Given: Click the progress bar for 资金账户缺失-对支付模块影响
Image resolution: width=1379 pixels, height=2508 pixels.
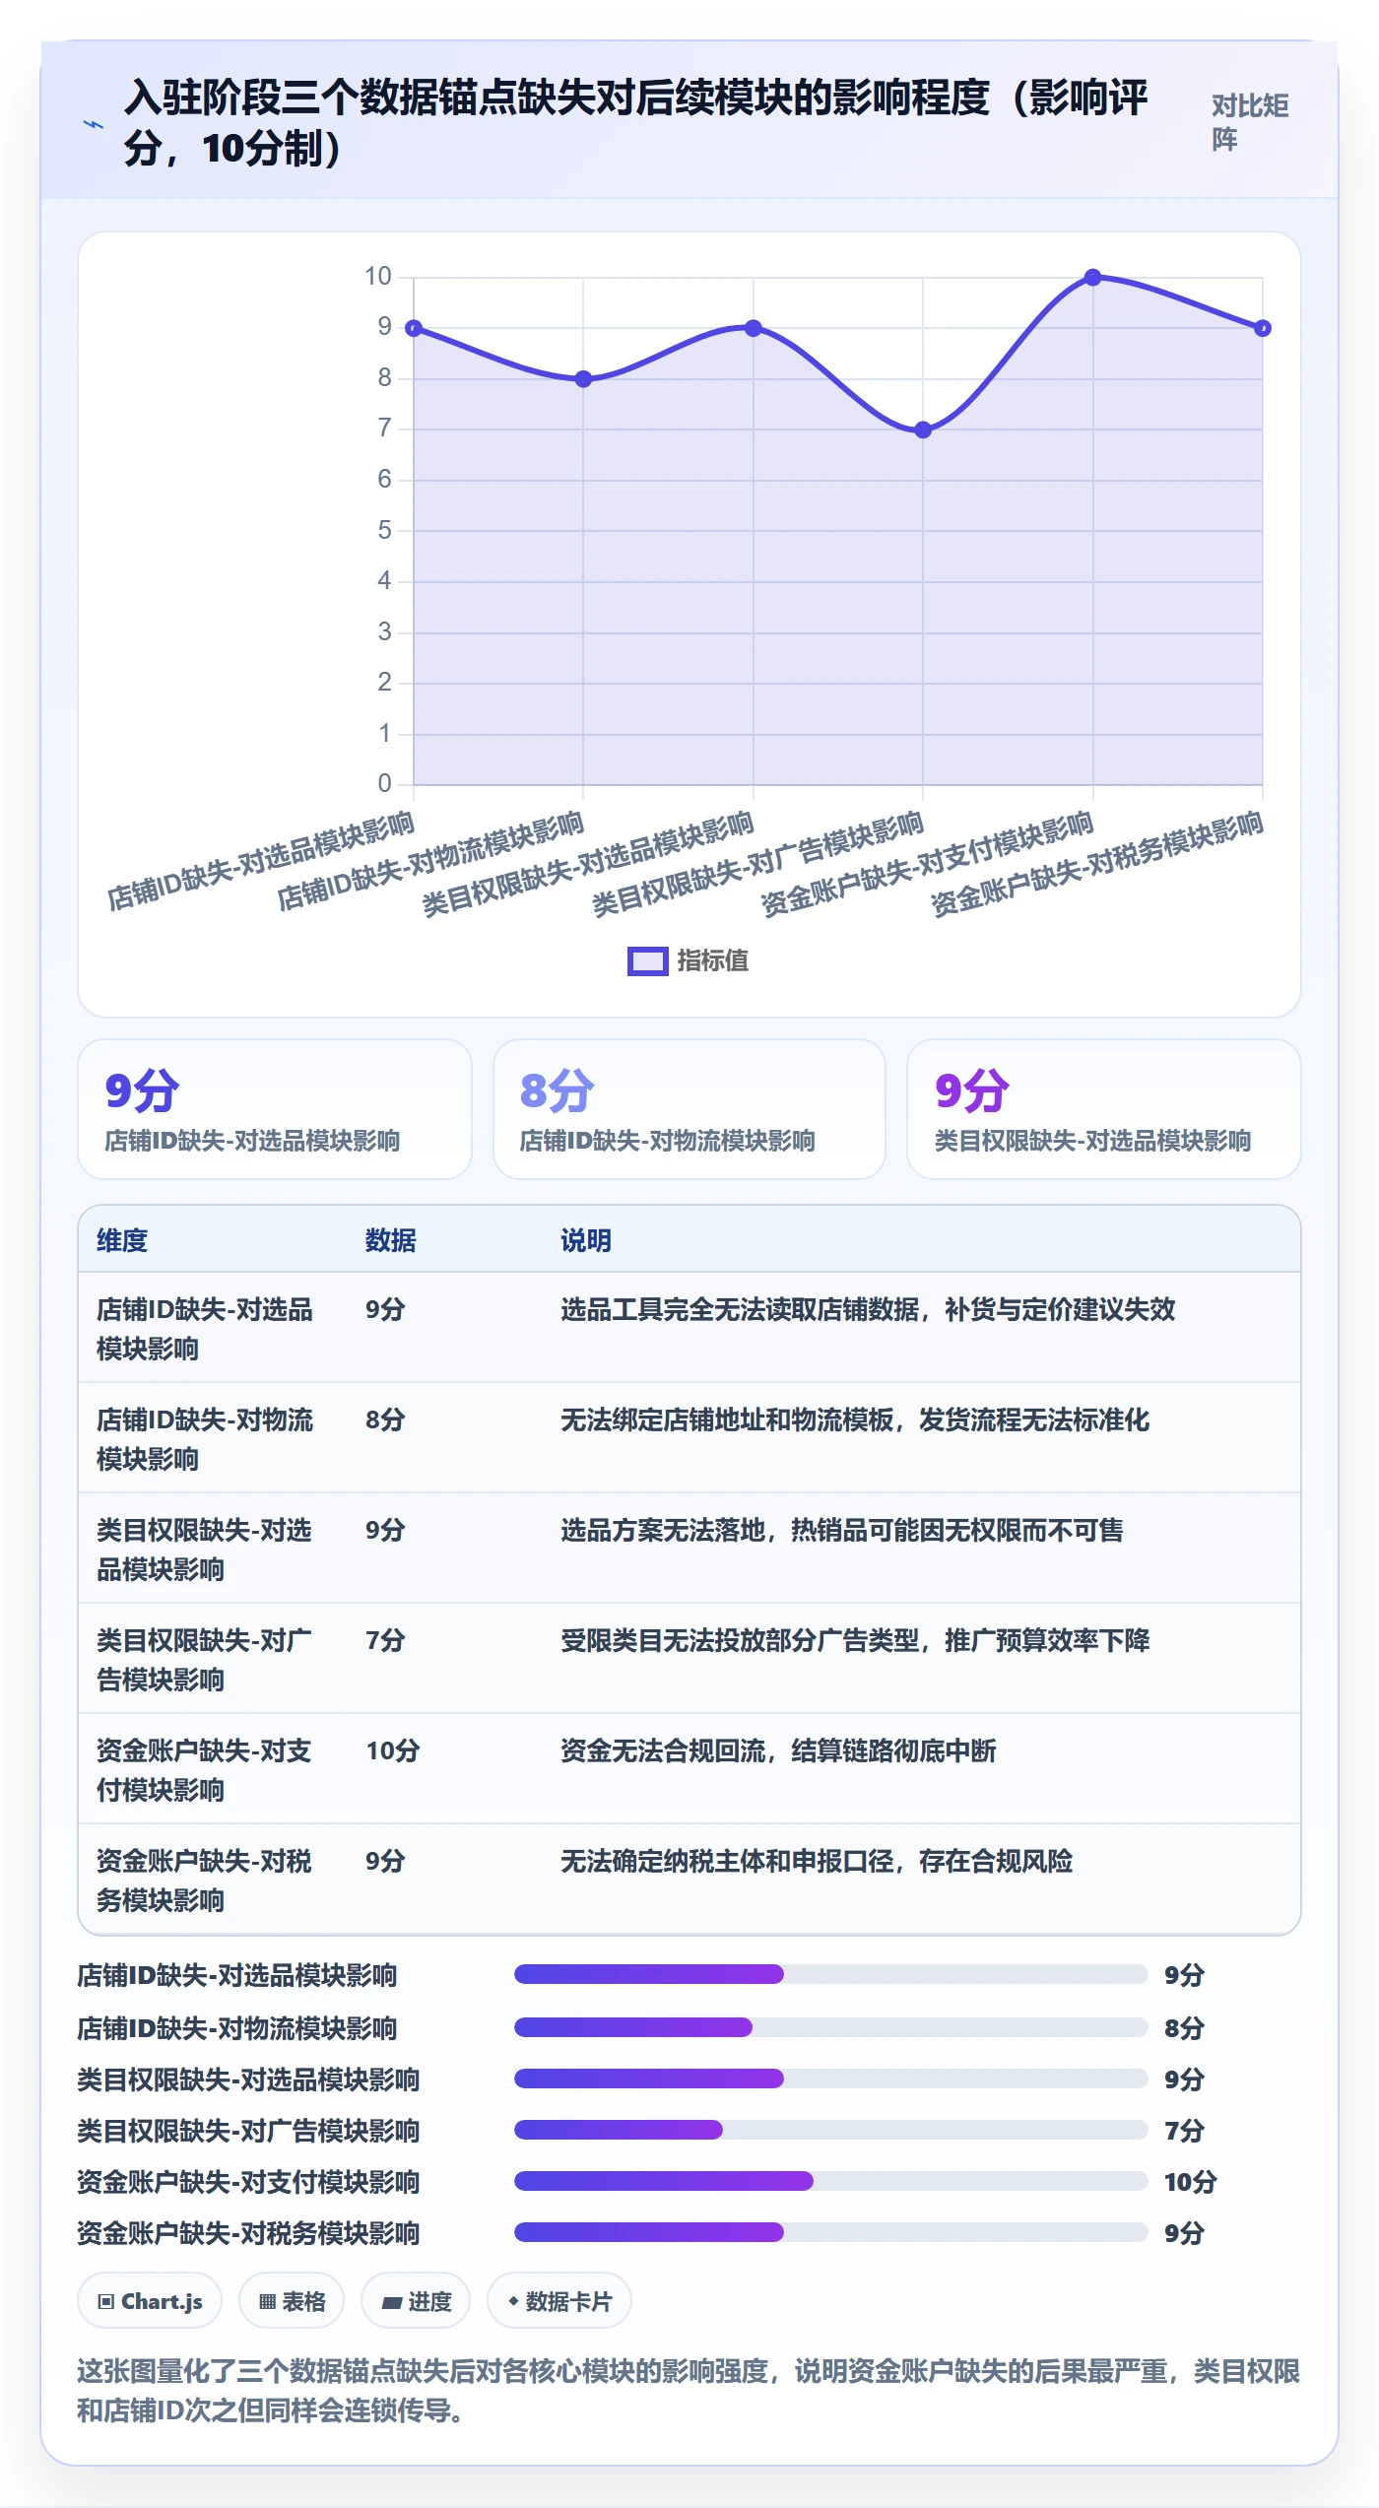Looking at the screenshot, I should click(x=830, y=2180).
